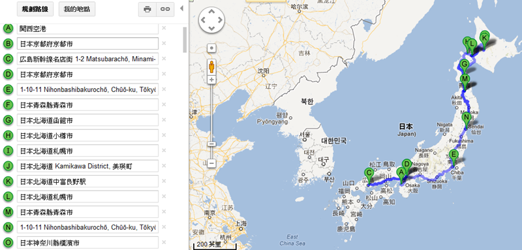This screenshot has width=522, height=250.
Task: Click destination H input 日本北海道小樽市
Action: point(87,136)
